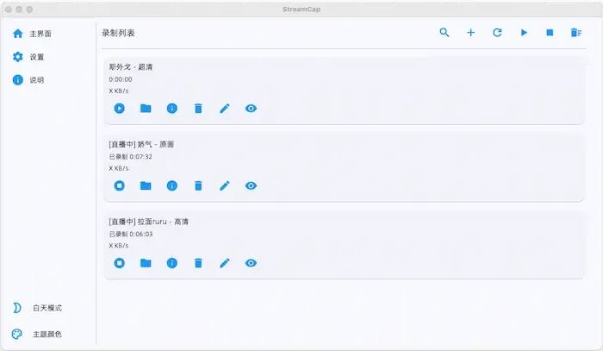603x351 pixels.
Task: Stop all recordings with the toolbar square icon
Action: [550, 33]
